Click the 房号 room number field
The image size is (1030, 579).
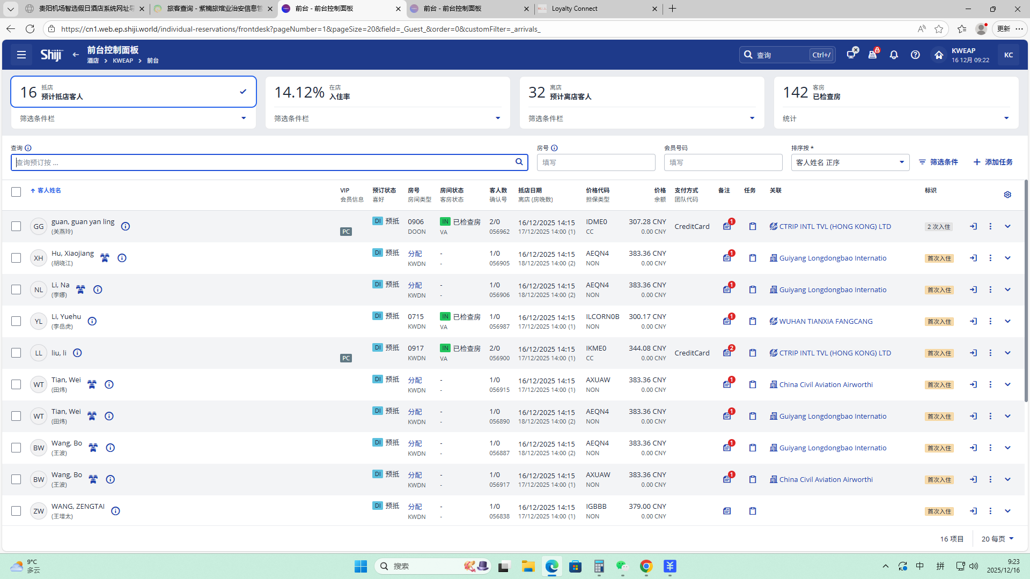[595, 162]
